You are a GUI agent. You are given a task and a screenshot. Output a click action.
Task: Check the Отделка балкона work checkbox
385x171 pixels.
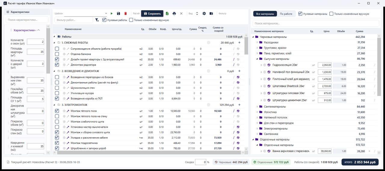(57, 54)
